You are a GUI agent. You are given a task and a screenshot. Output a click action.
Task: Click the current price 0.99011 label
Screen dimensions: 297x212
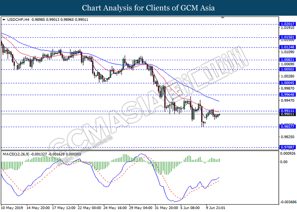pyautogui.click(x=287, y=114)
